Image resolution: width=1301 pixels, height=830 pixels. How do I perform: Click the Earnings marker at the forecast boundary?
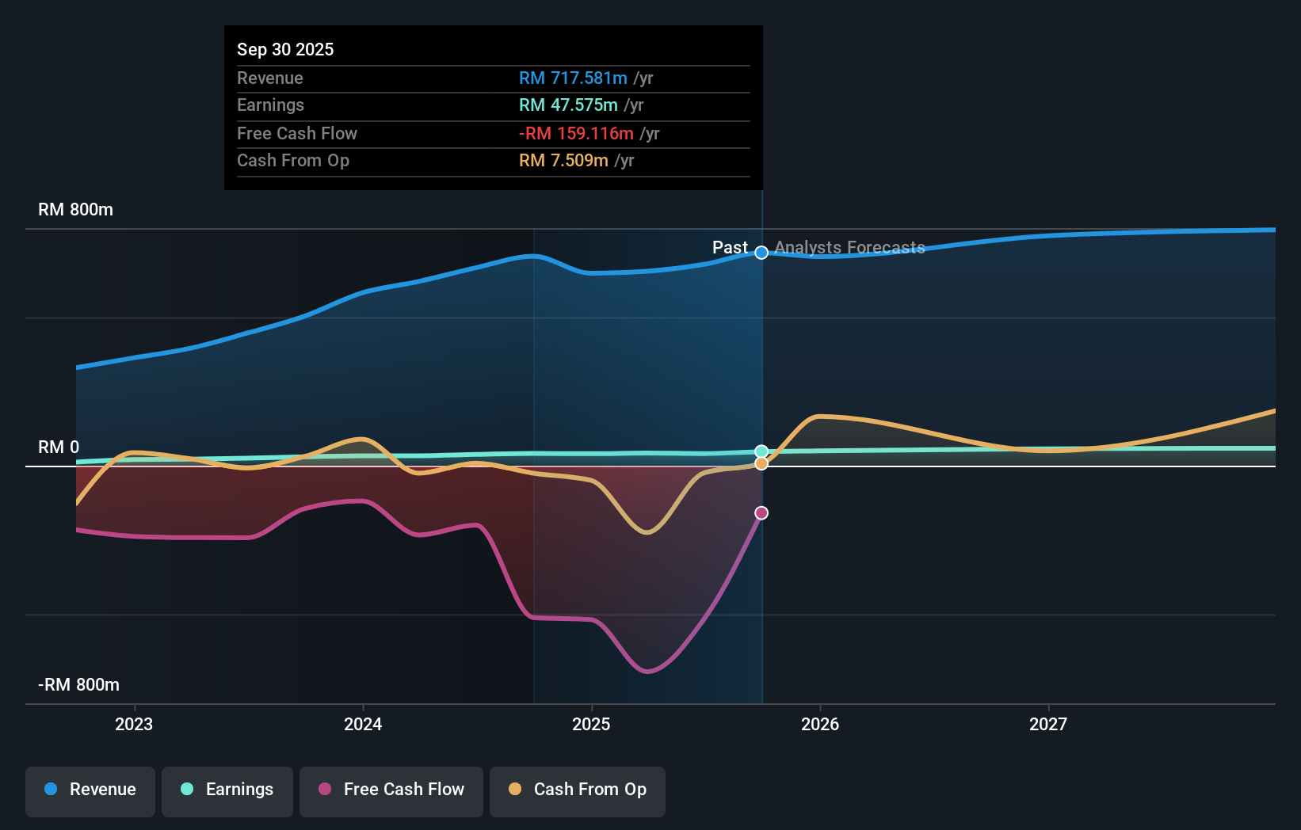coord(761,450)
